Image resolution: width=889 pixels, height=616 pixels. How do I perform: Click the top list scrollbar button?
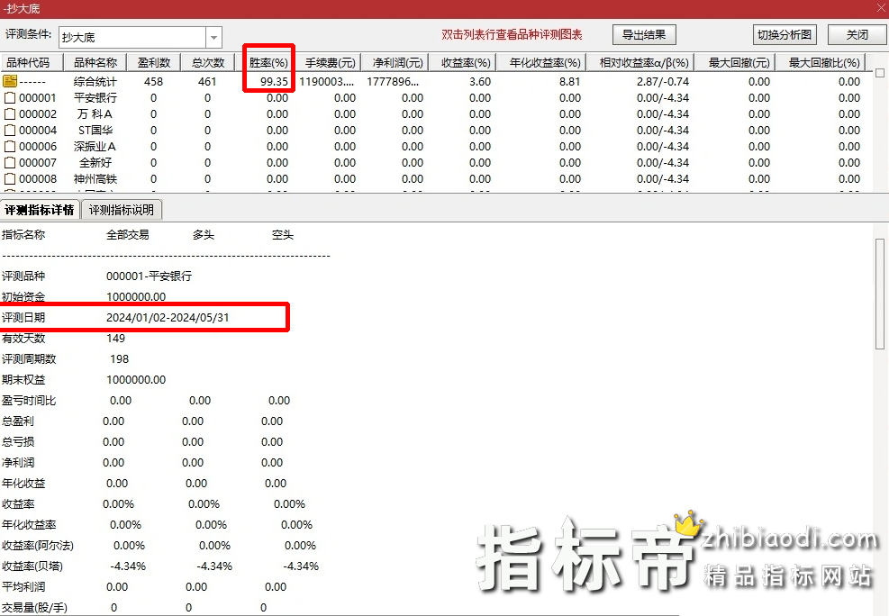(880, 73)
